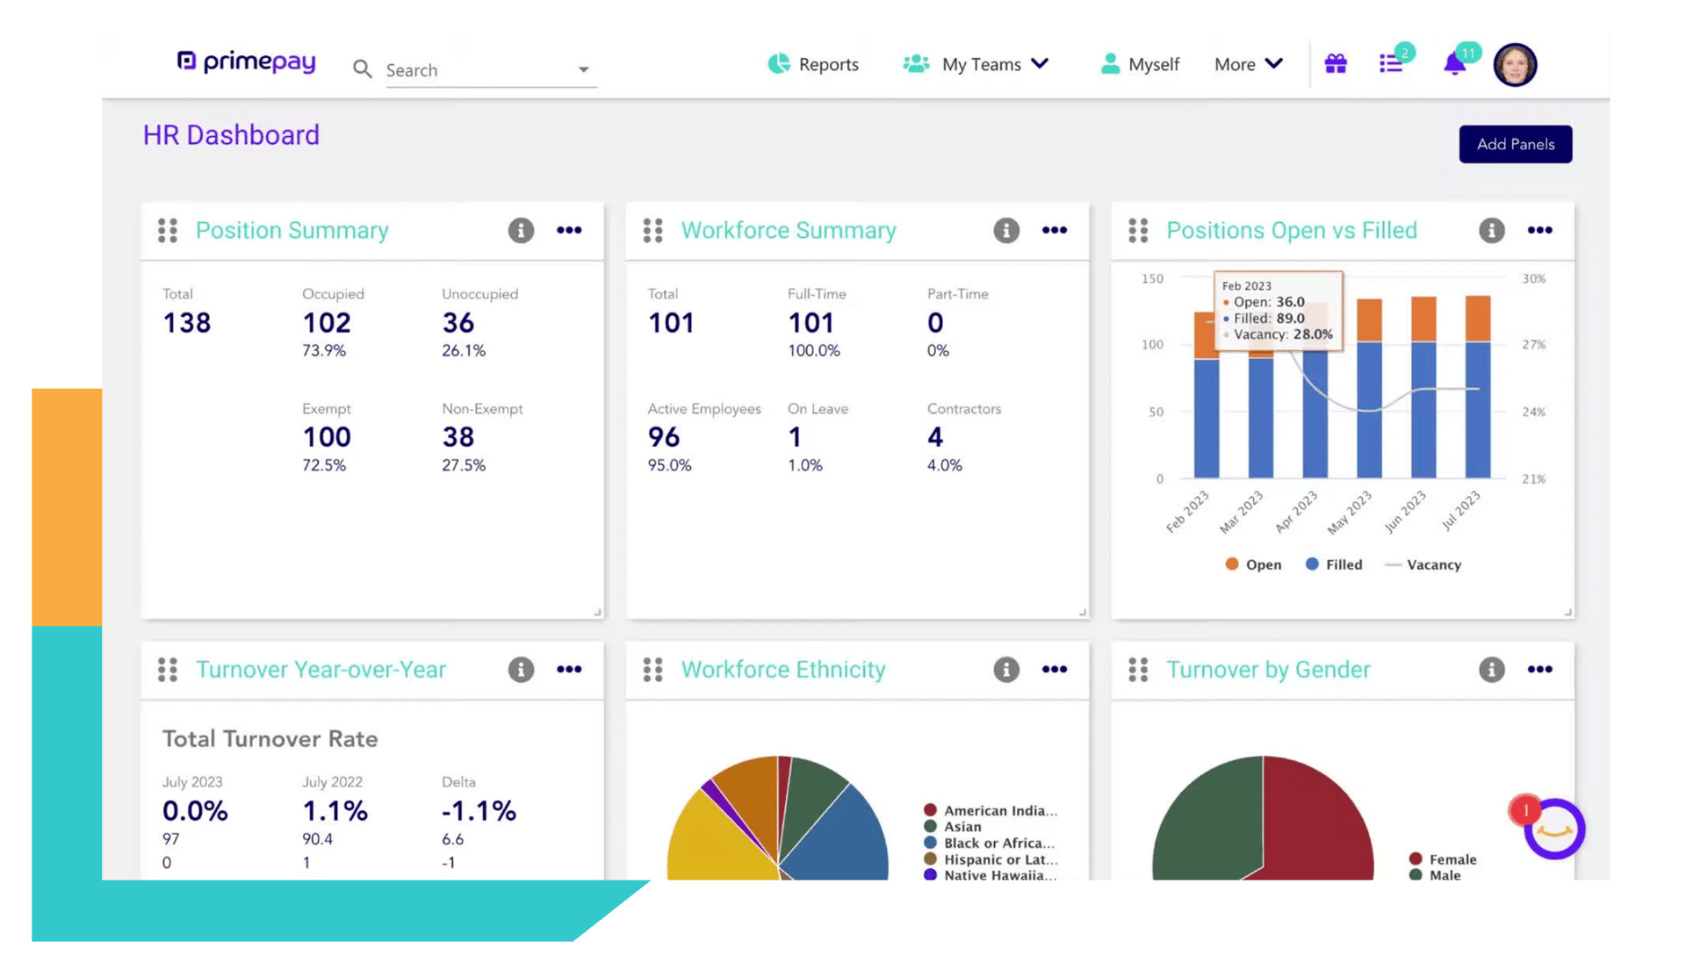Click the task list icon in navbar

1393,64
